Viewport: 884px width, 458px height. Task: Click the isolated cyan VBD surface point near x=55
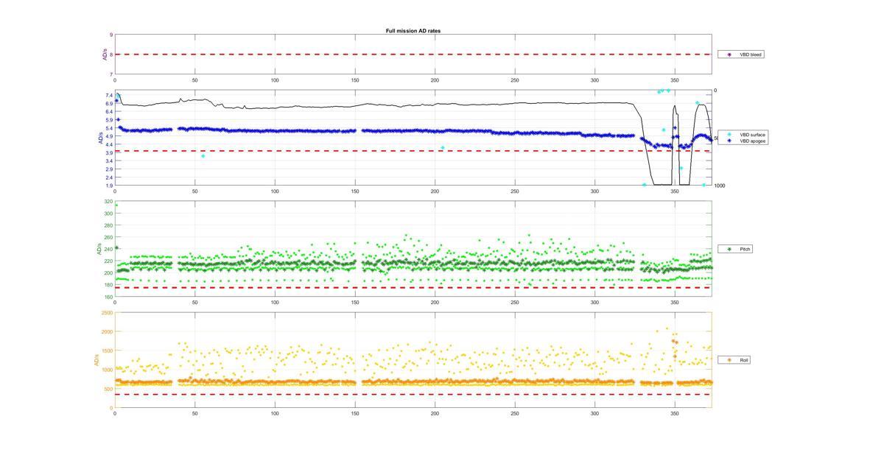coord(203,156)
